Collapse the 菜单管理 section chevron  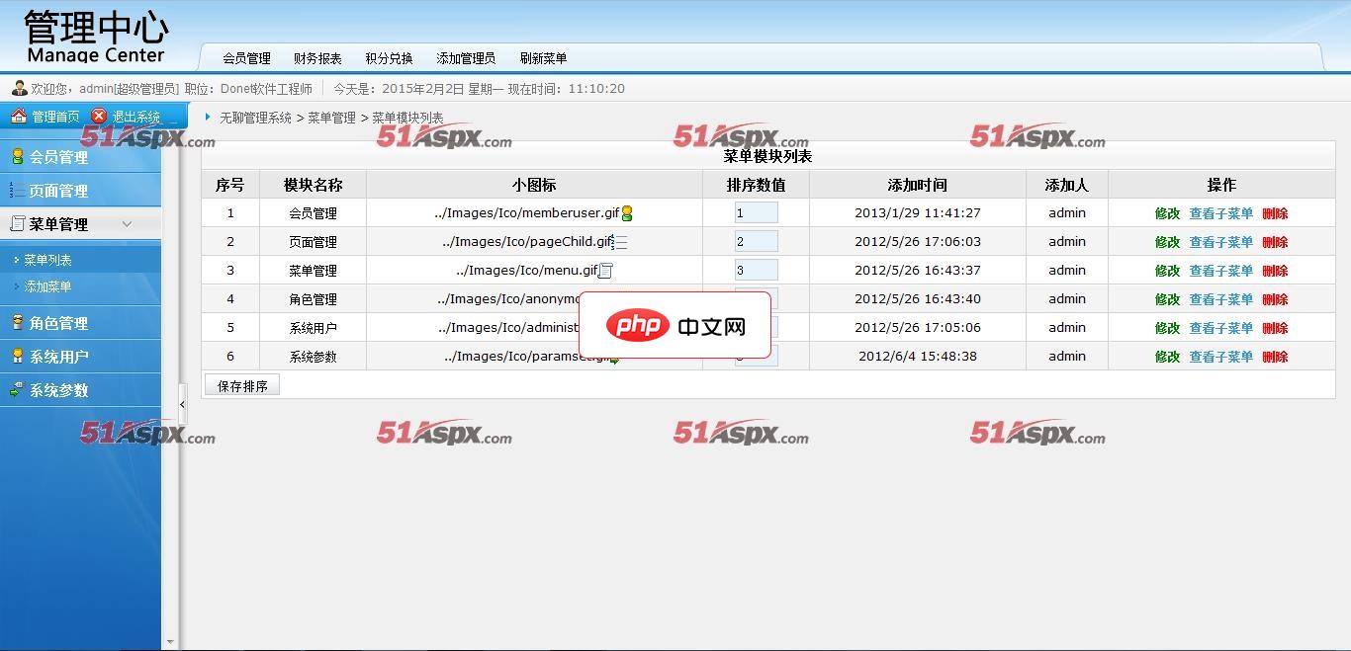(x=127, y=224)
